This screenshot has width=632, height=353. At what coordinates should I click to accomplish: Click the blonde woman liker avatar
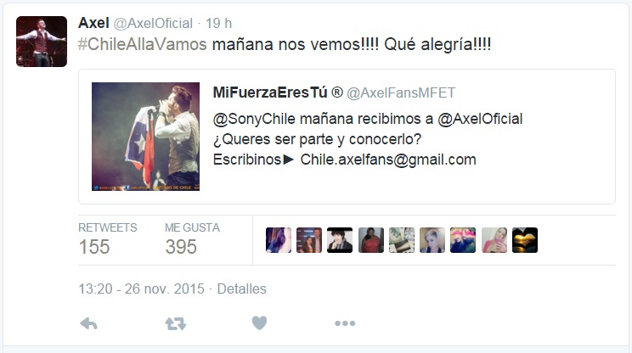[432, 240]
